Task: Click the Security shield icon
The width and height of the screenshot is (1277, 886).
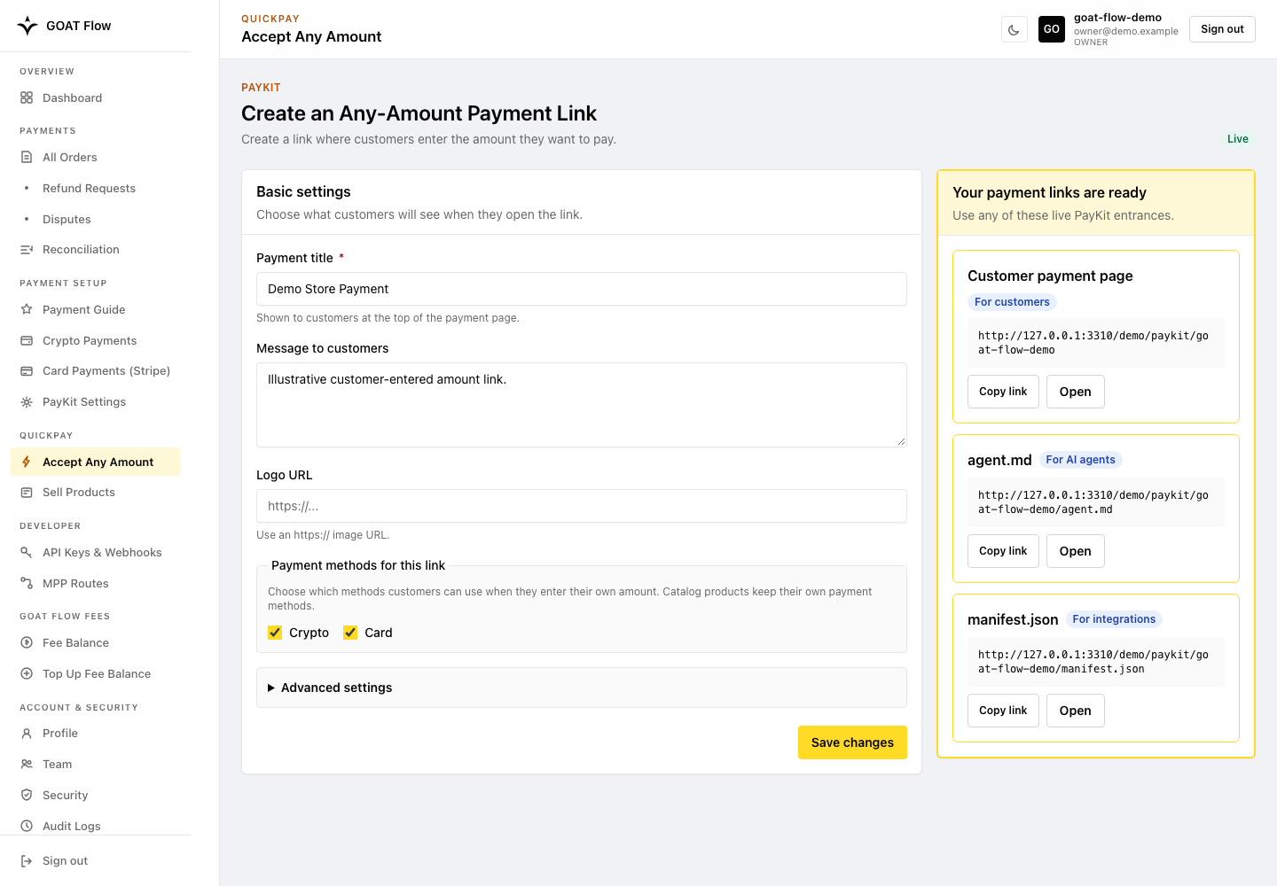Action: click(27, 796)
